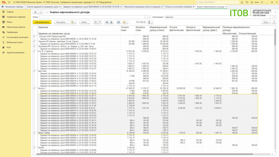Collapse the Бухарова ИП- Култук group
The height and width of the screenshot is (157, 279).
[x=34, y=46]
